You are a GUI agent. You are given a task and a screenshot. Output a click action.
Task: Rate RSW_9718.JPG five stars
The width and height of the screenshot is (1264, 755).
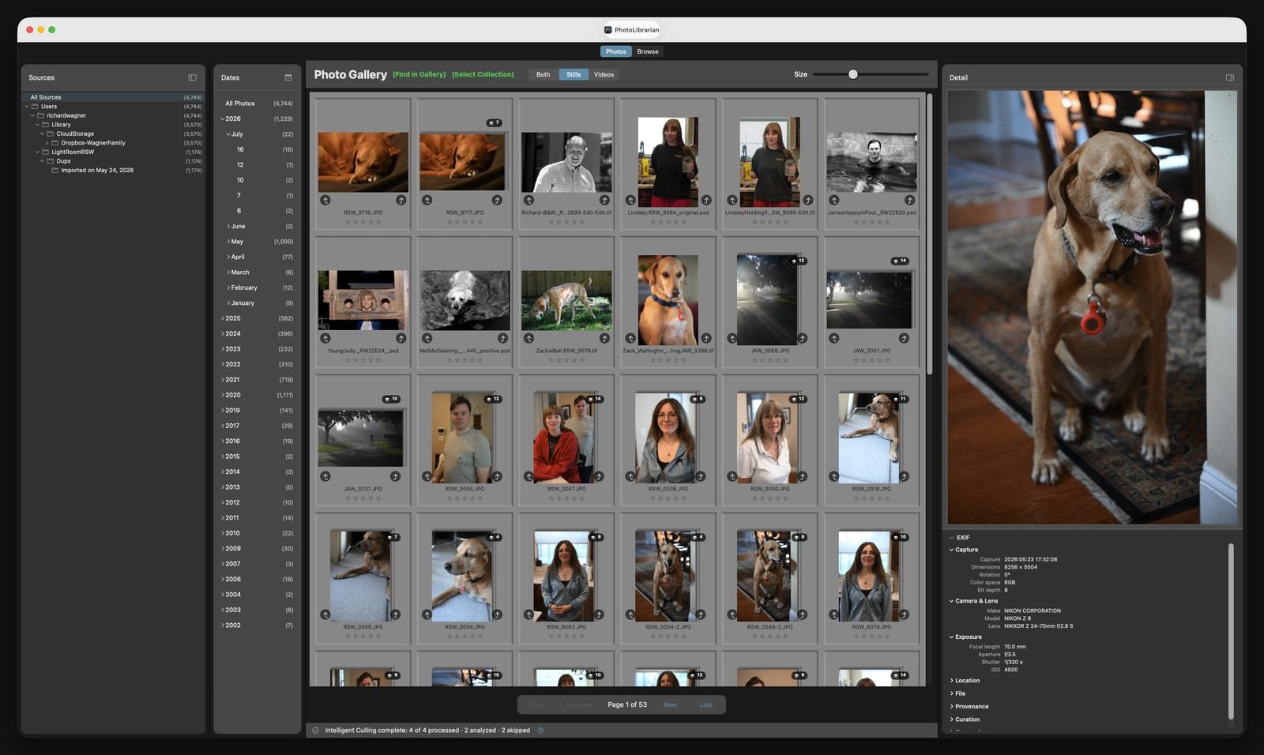point(379,222)
